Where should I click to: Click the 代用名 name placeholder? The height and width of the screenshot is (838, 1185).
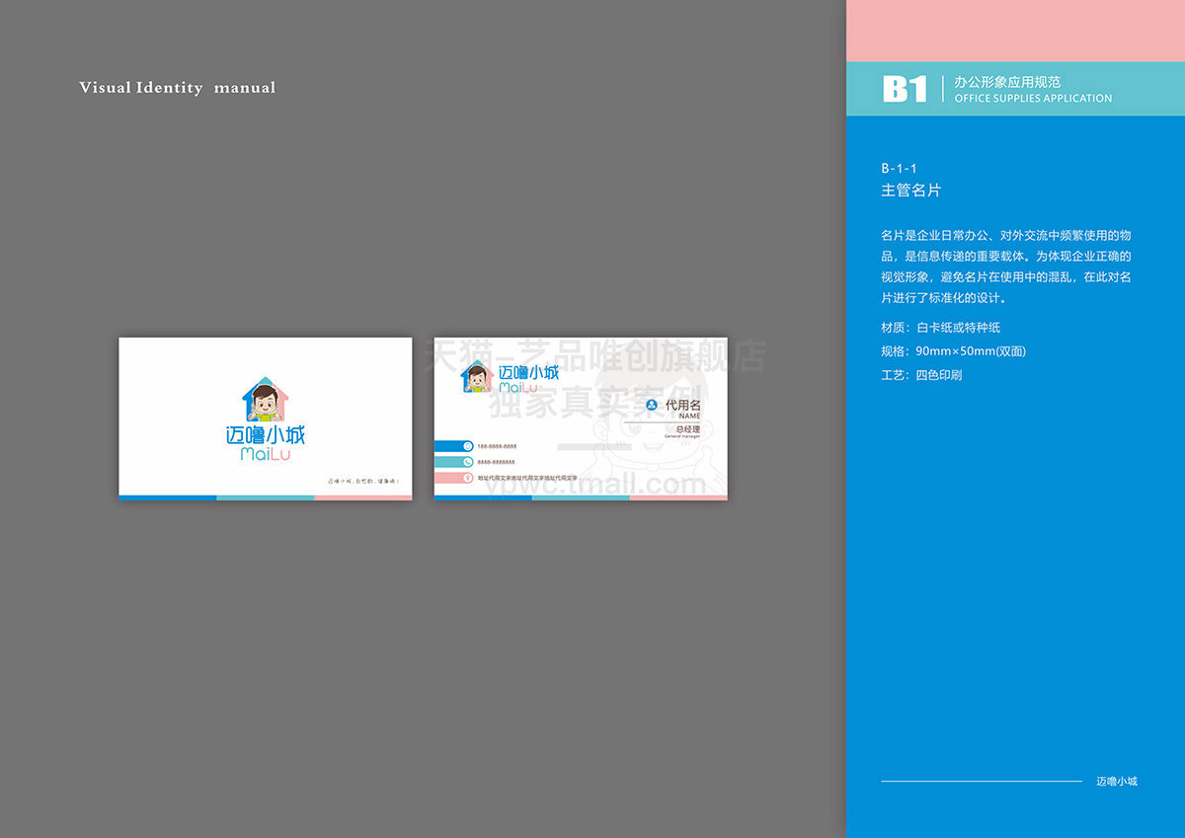(682, 405)
